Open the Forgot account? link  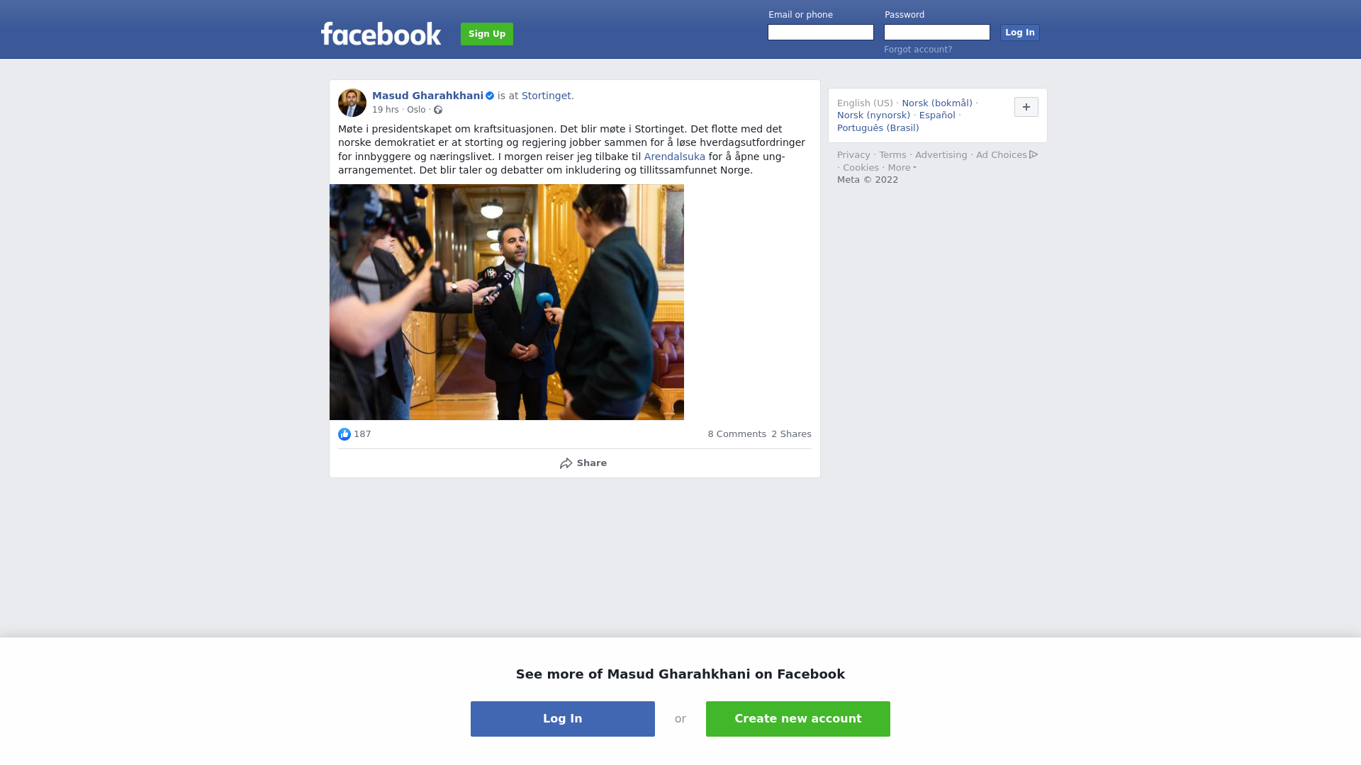tap(918, 50)
